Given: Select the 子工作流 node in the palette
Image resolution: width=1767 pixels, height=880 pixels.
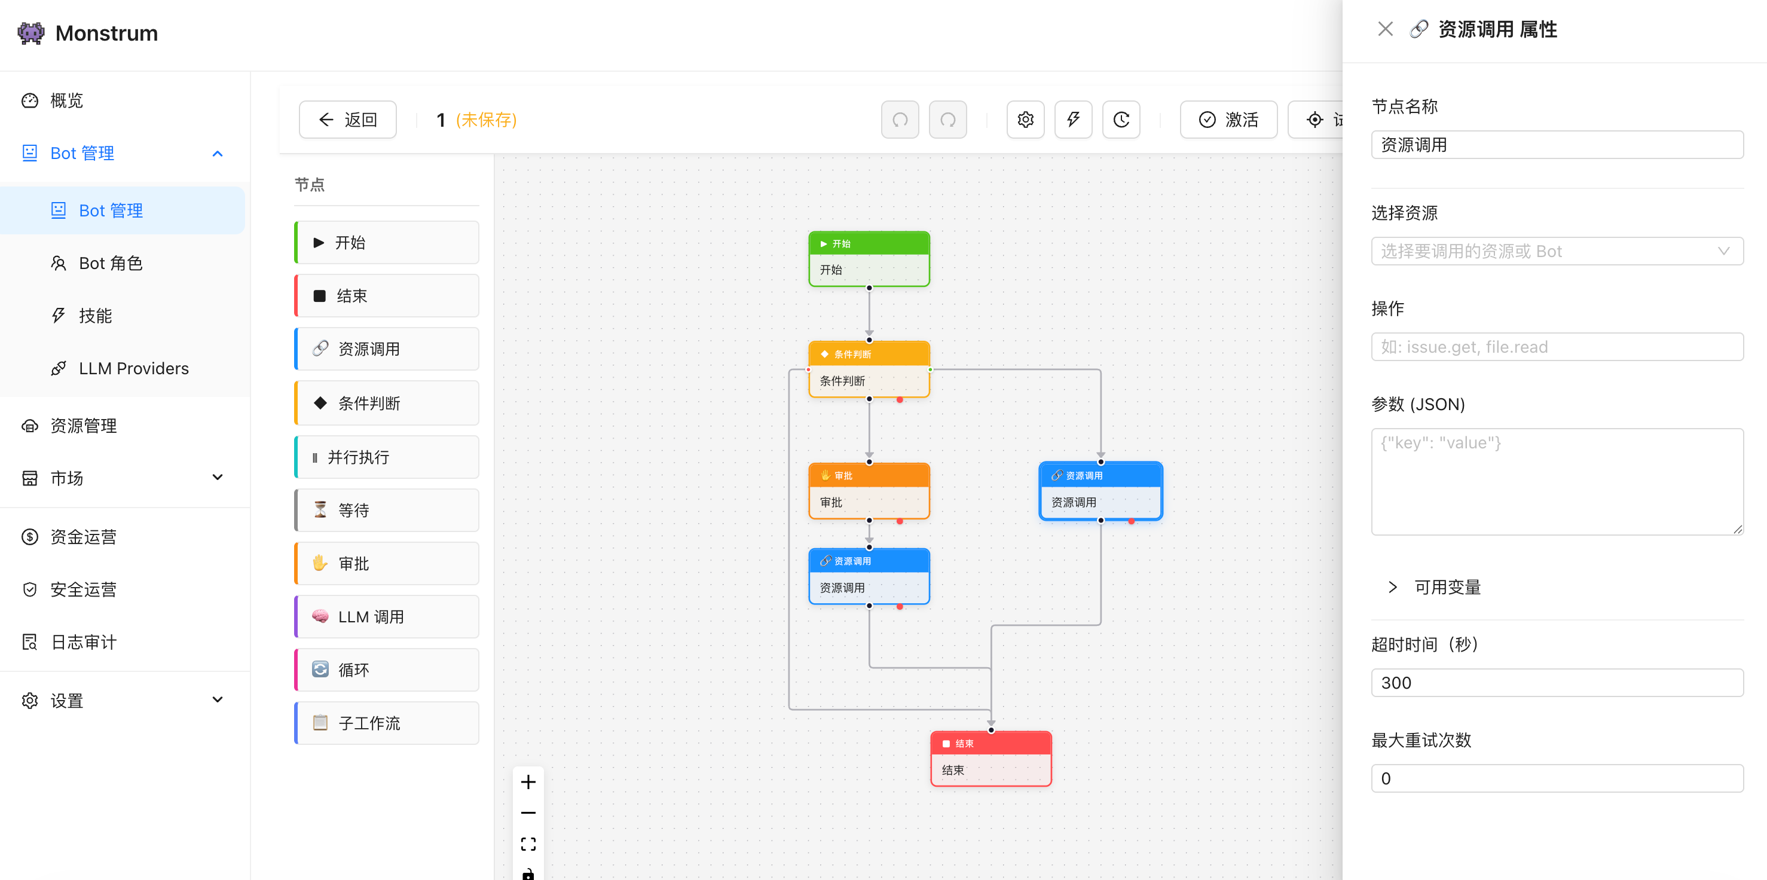Looking at the screenshot, I should 386,723.
